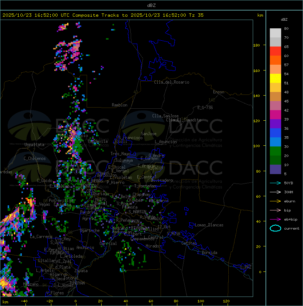This screenshot has width=303, height=306.
Task: Click the 'Uspallata' place label on map
Action: coord(34,145)
